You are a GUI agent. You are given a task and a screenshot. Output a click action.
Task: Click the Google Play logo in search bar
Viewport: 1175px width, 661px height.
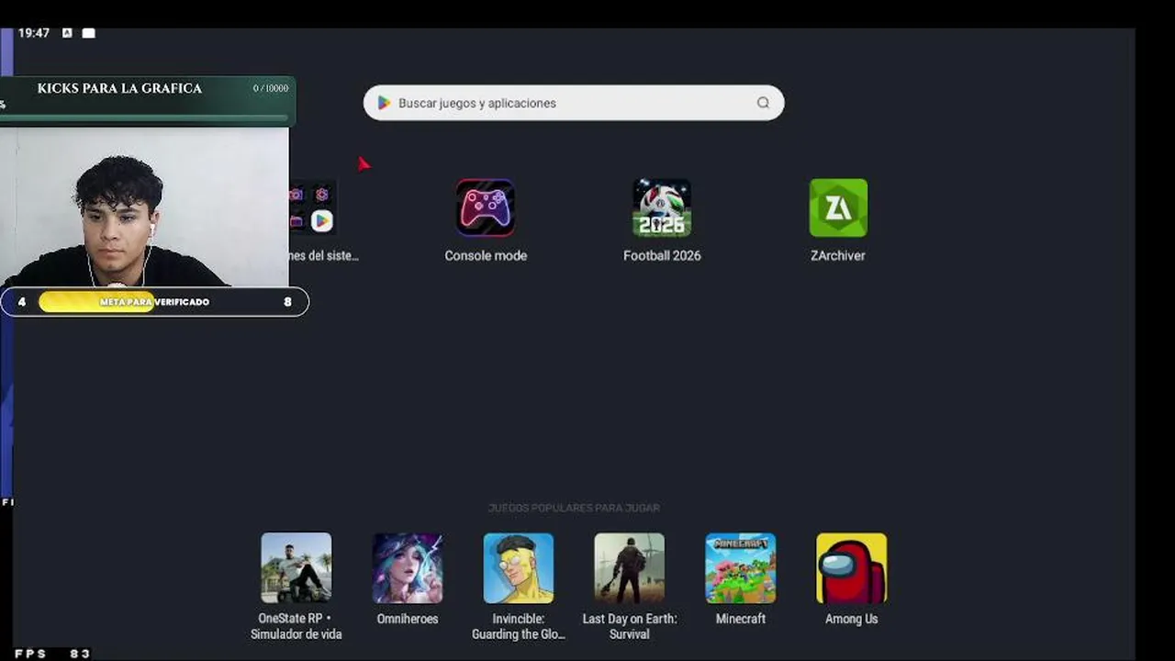[x=384, y=103]
